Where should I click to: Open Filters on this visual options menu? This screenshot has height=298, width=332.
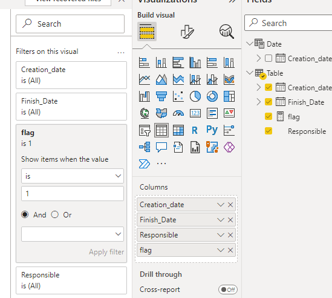(x=121, y=52)
